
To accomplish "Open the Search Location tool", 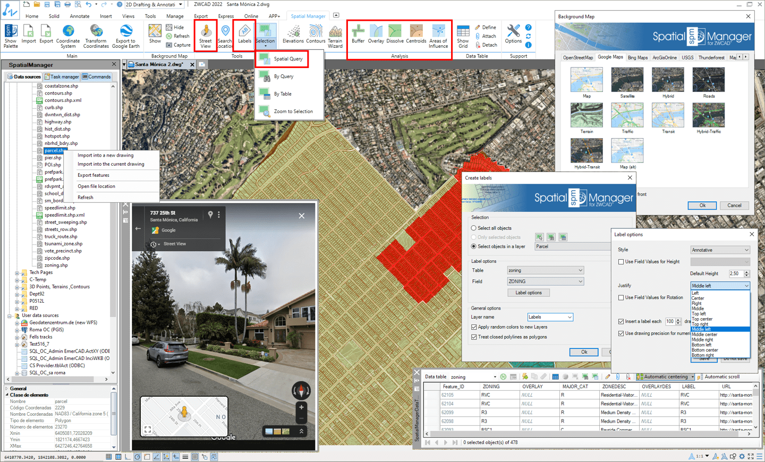I will [225, 36].
